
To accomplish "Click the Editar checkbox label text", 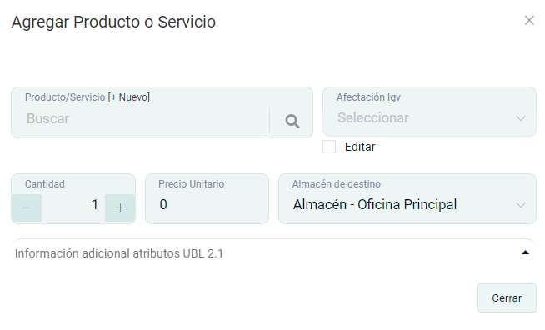I will [360, 147].
